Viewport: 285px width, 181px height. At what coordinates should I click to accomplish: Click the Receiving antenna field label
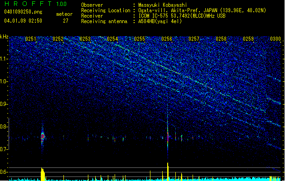pos(104,21)
